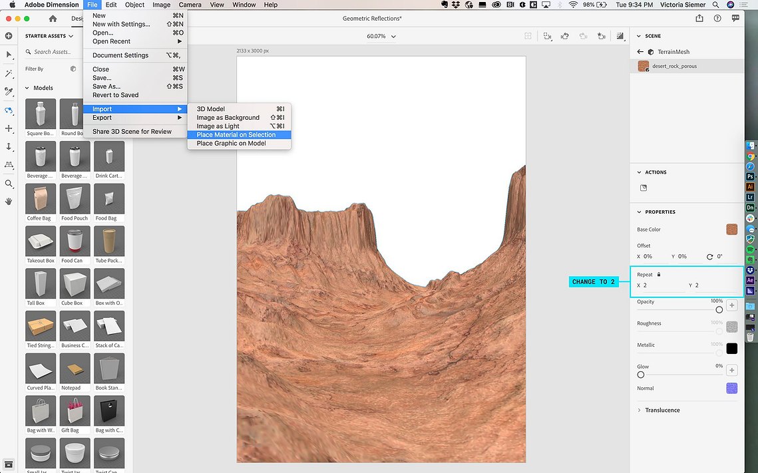Select the Hand tool

tap(9, 202)
